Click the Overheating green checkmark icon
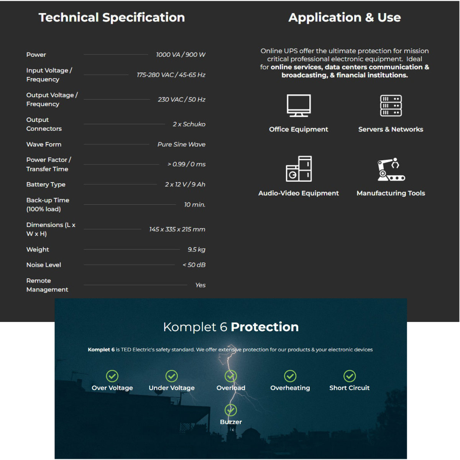The image size is (460, 460). click(x=290, y=376)
